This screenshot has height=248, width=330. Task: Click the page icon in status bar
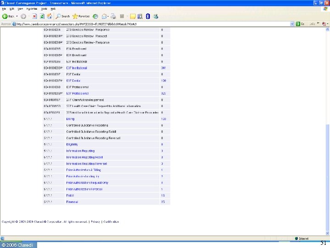coord(2,238)
